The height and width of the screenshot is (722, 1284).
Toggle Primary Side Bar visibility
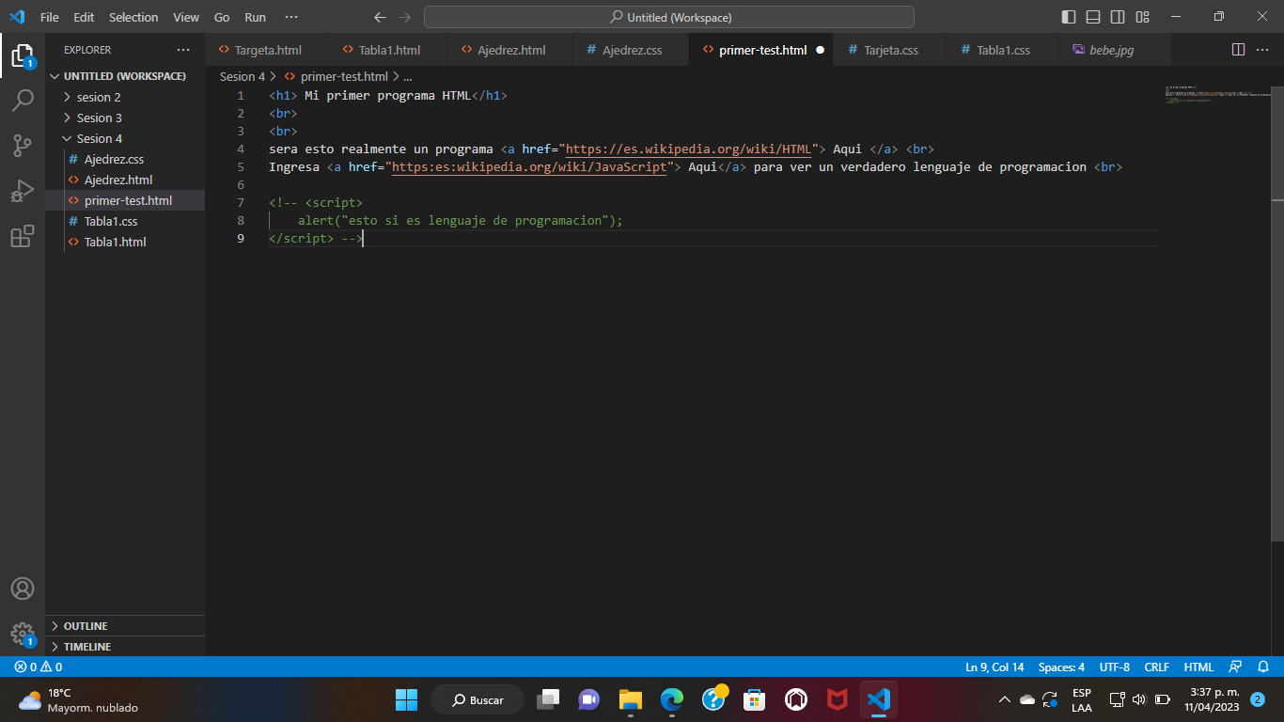(x=1069, y=17)
